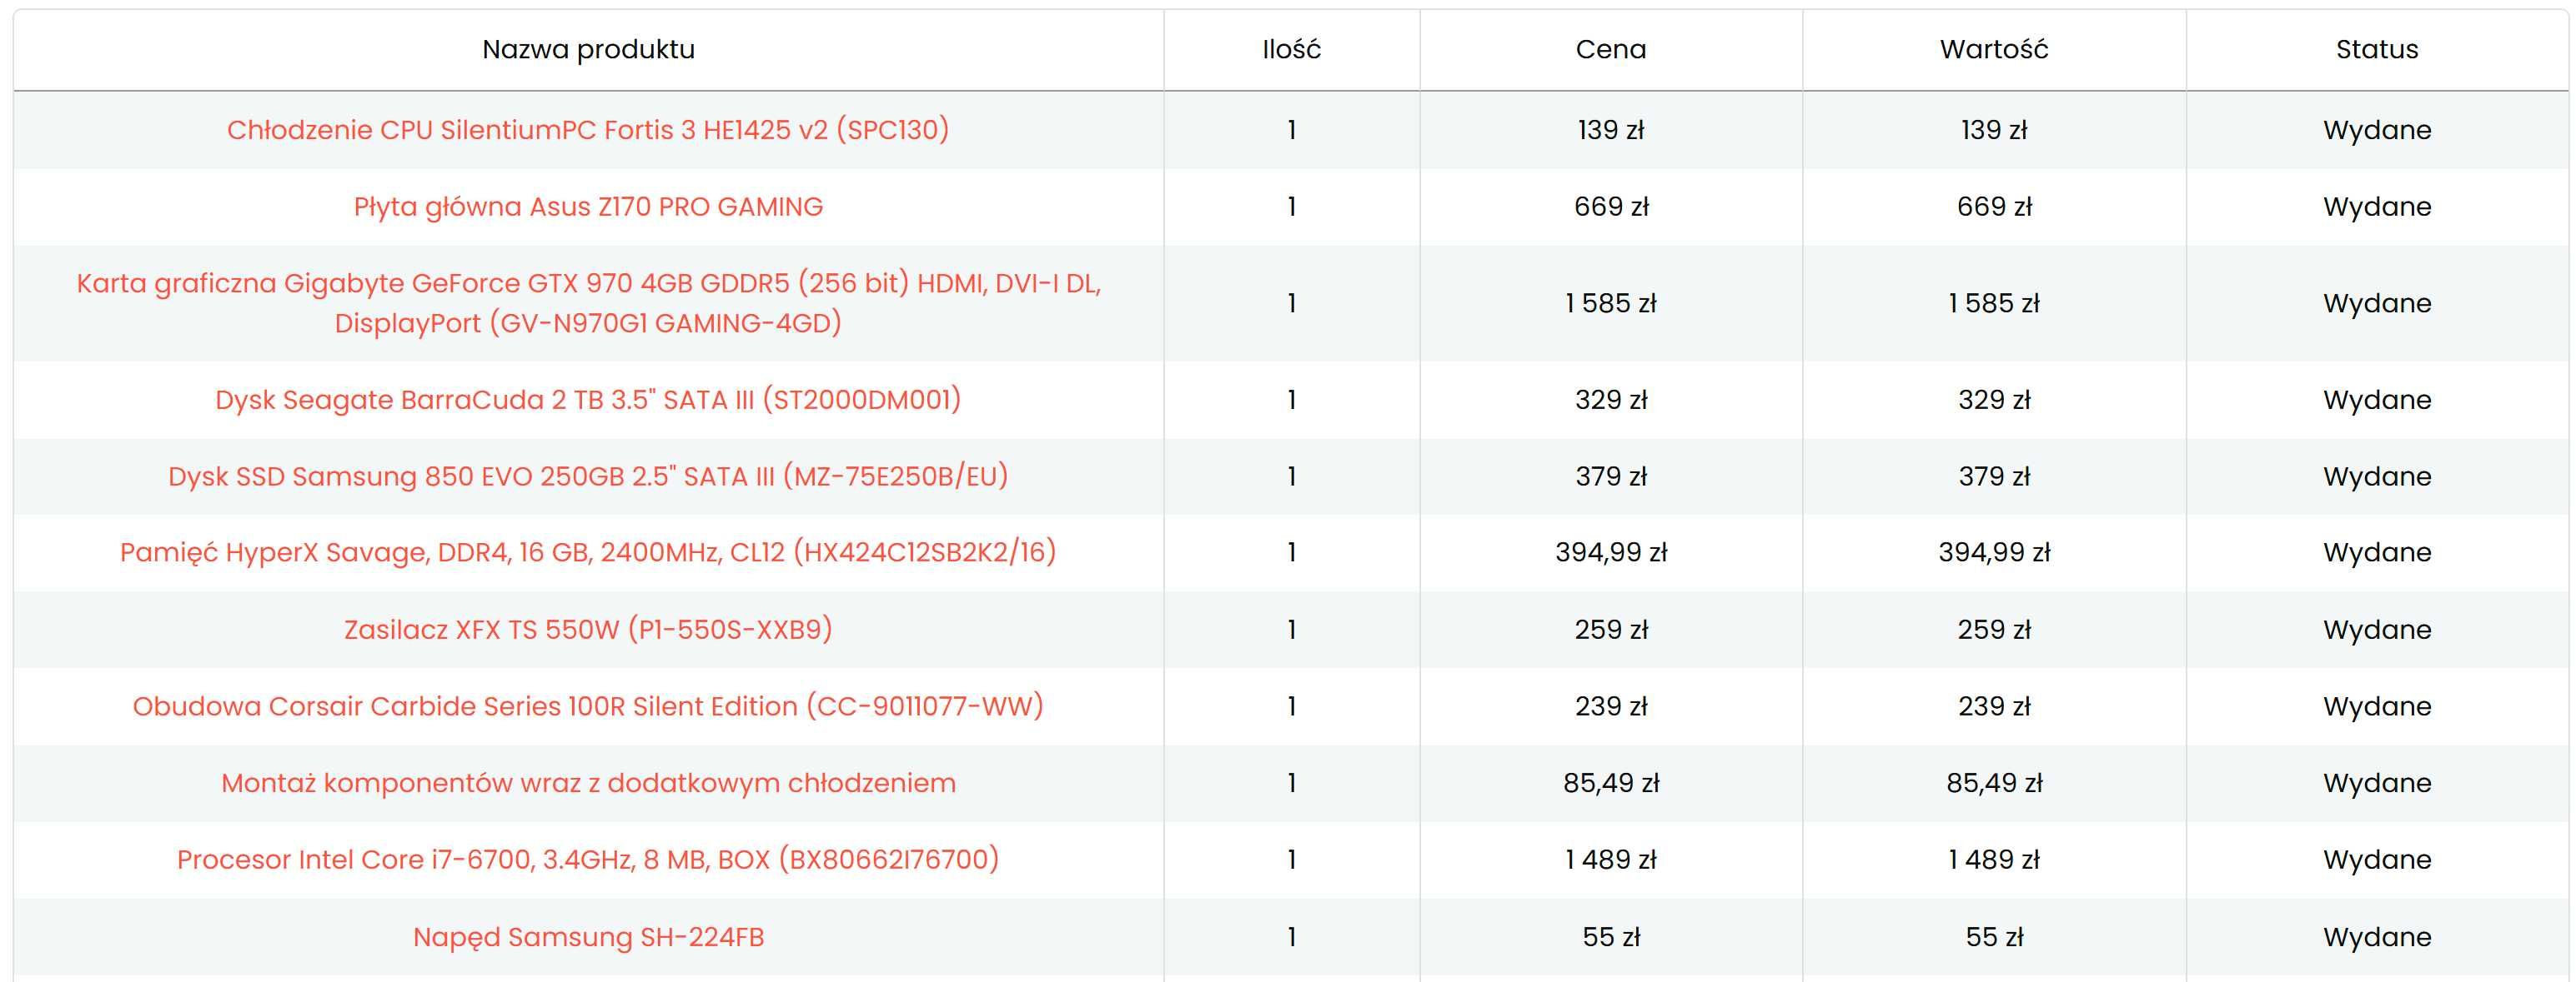Select the 669 zł value in Wartość column
Image resolution: width=2576 pixels, height=982 pixels.
[x=1994, y=207]
